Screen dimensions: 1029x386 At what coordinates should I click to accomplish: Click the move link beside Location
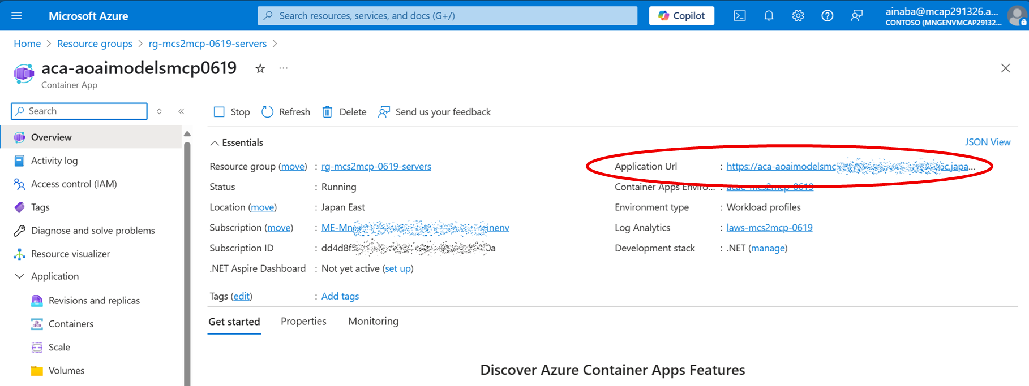tap(263, 207)
